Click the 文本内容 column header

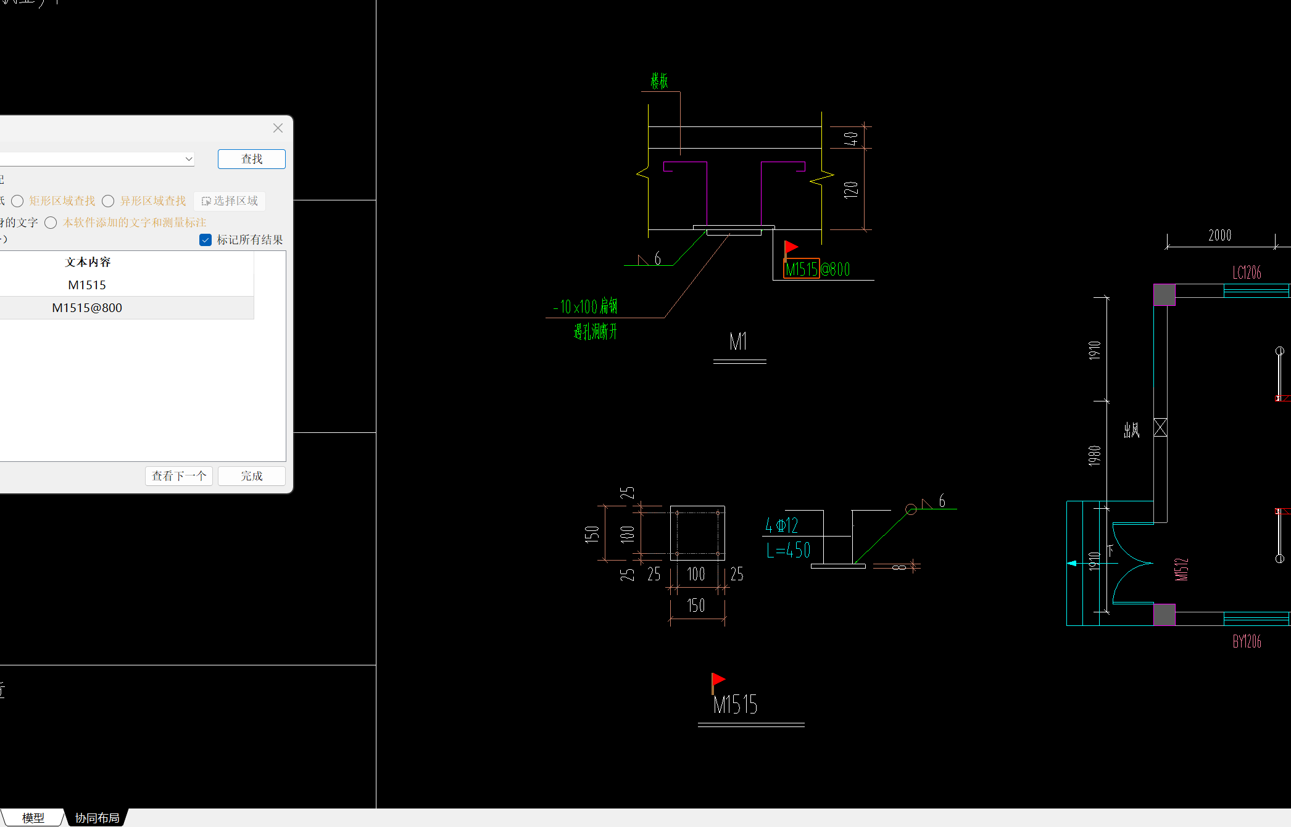[x=88, y=262]
